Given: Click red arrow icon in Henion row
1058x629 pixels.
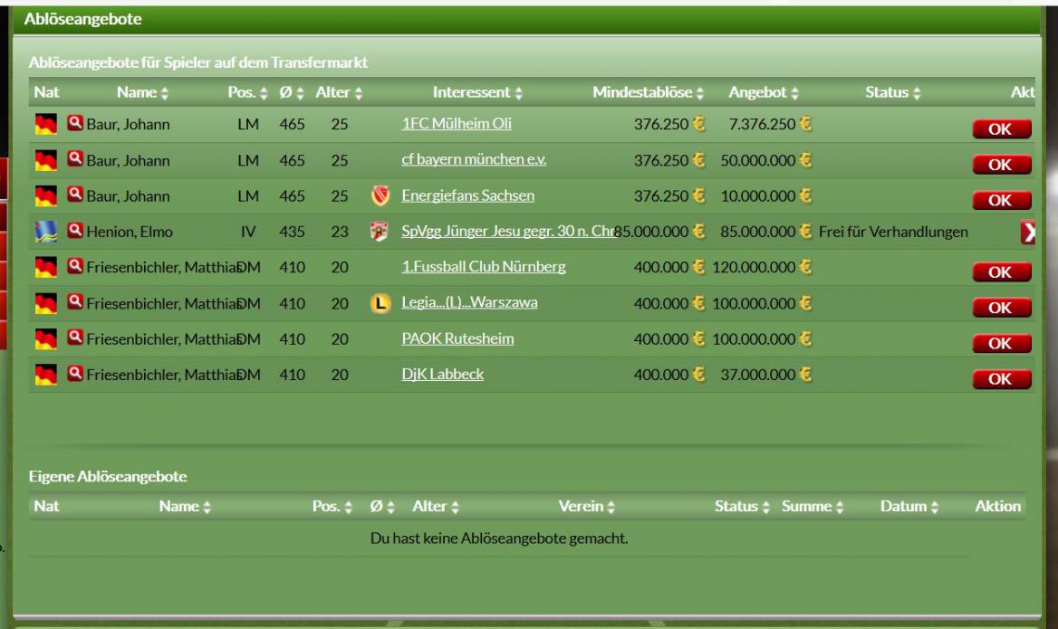Looking at the screenshot, I should click(1026, 233).
